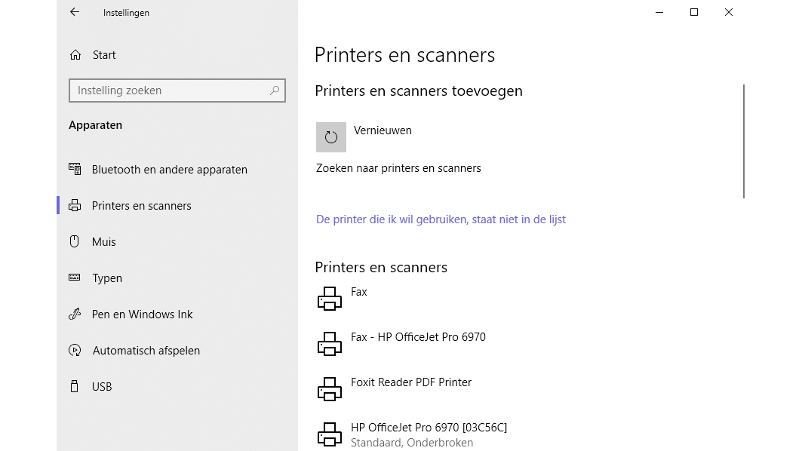Select the printer icon for Printers en scanners

coord(75,205)
